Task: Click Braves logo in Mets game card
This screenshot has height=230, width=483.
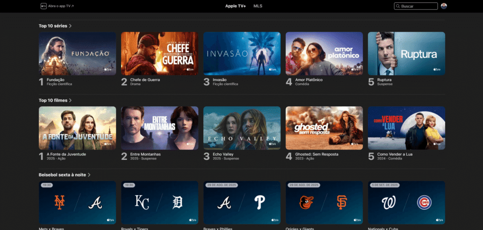Action: [x=95, y=203]
